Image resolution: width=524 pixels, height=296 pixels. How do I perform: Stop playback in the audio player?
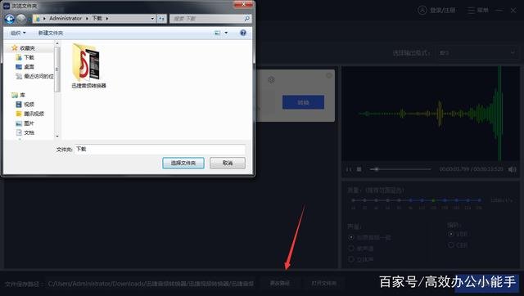point(359,169)
